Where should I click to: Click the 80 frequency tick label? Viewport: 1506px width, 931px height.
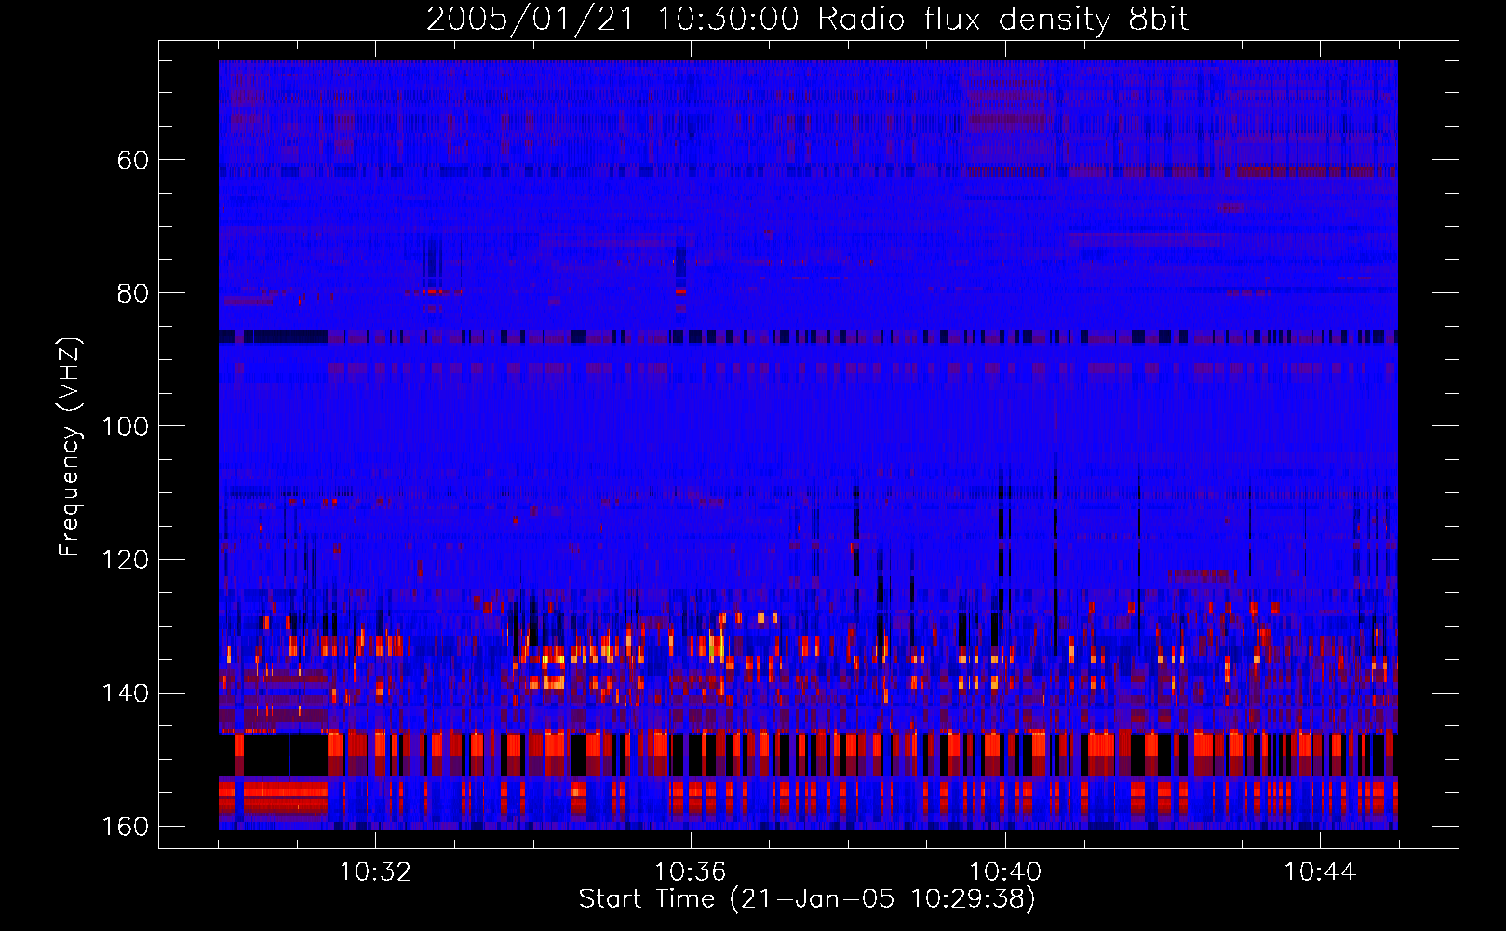click(x=133, y=293)
